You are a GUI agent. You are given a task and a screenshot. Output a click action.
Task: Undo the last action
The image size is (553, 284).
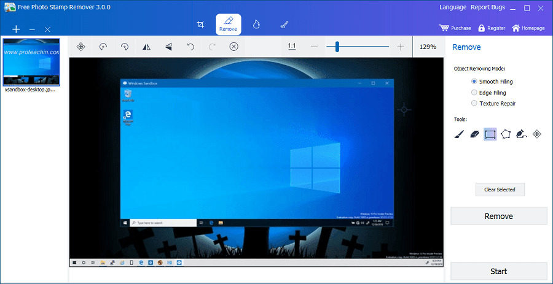pos(190,47)
